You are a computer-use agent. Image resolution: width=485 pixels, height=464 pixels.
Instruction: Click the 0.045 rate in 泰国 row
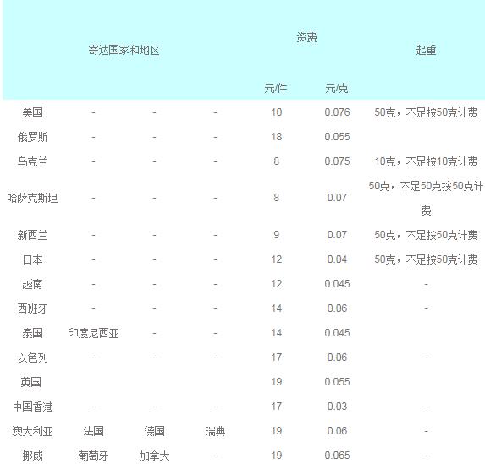pyautogui.click(x=337, y=333)
